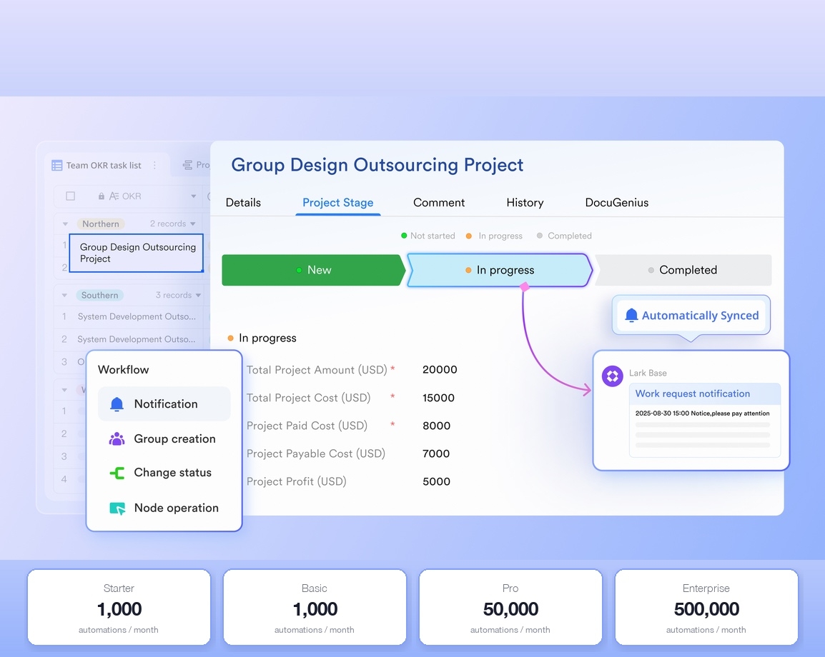Image resolution: width=825 pixels, height=657 pixels.
Task: Select the Group Design Outsourcing Project record cell
Action: coord(137,253)
